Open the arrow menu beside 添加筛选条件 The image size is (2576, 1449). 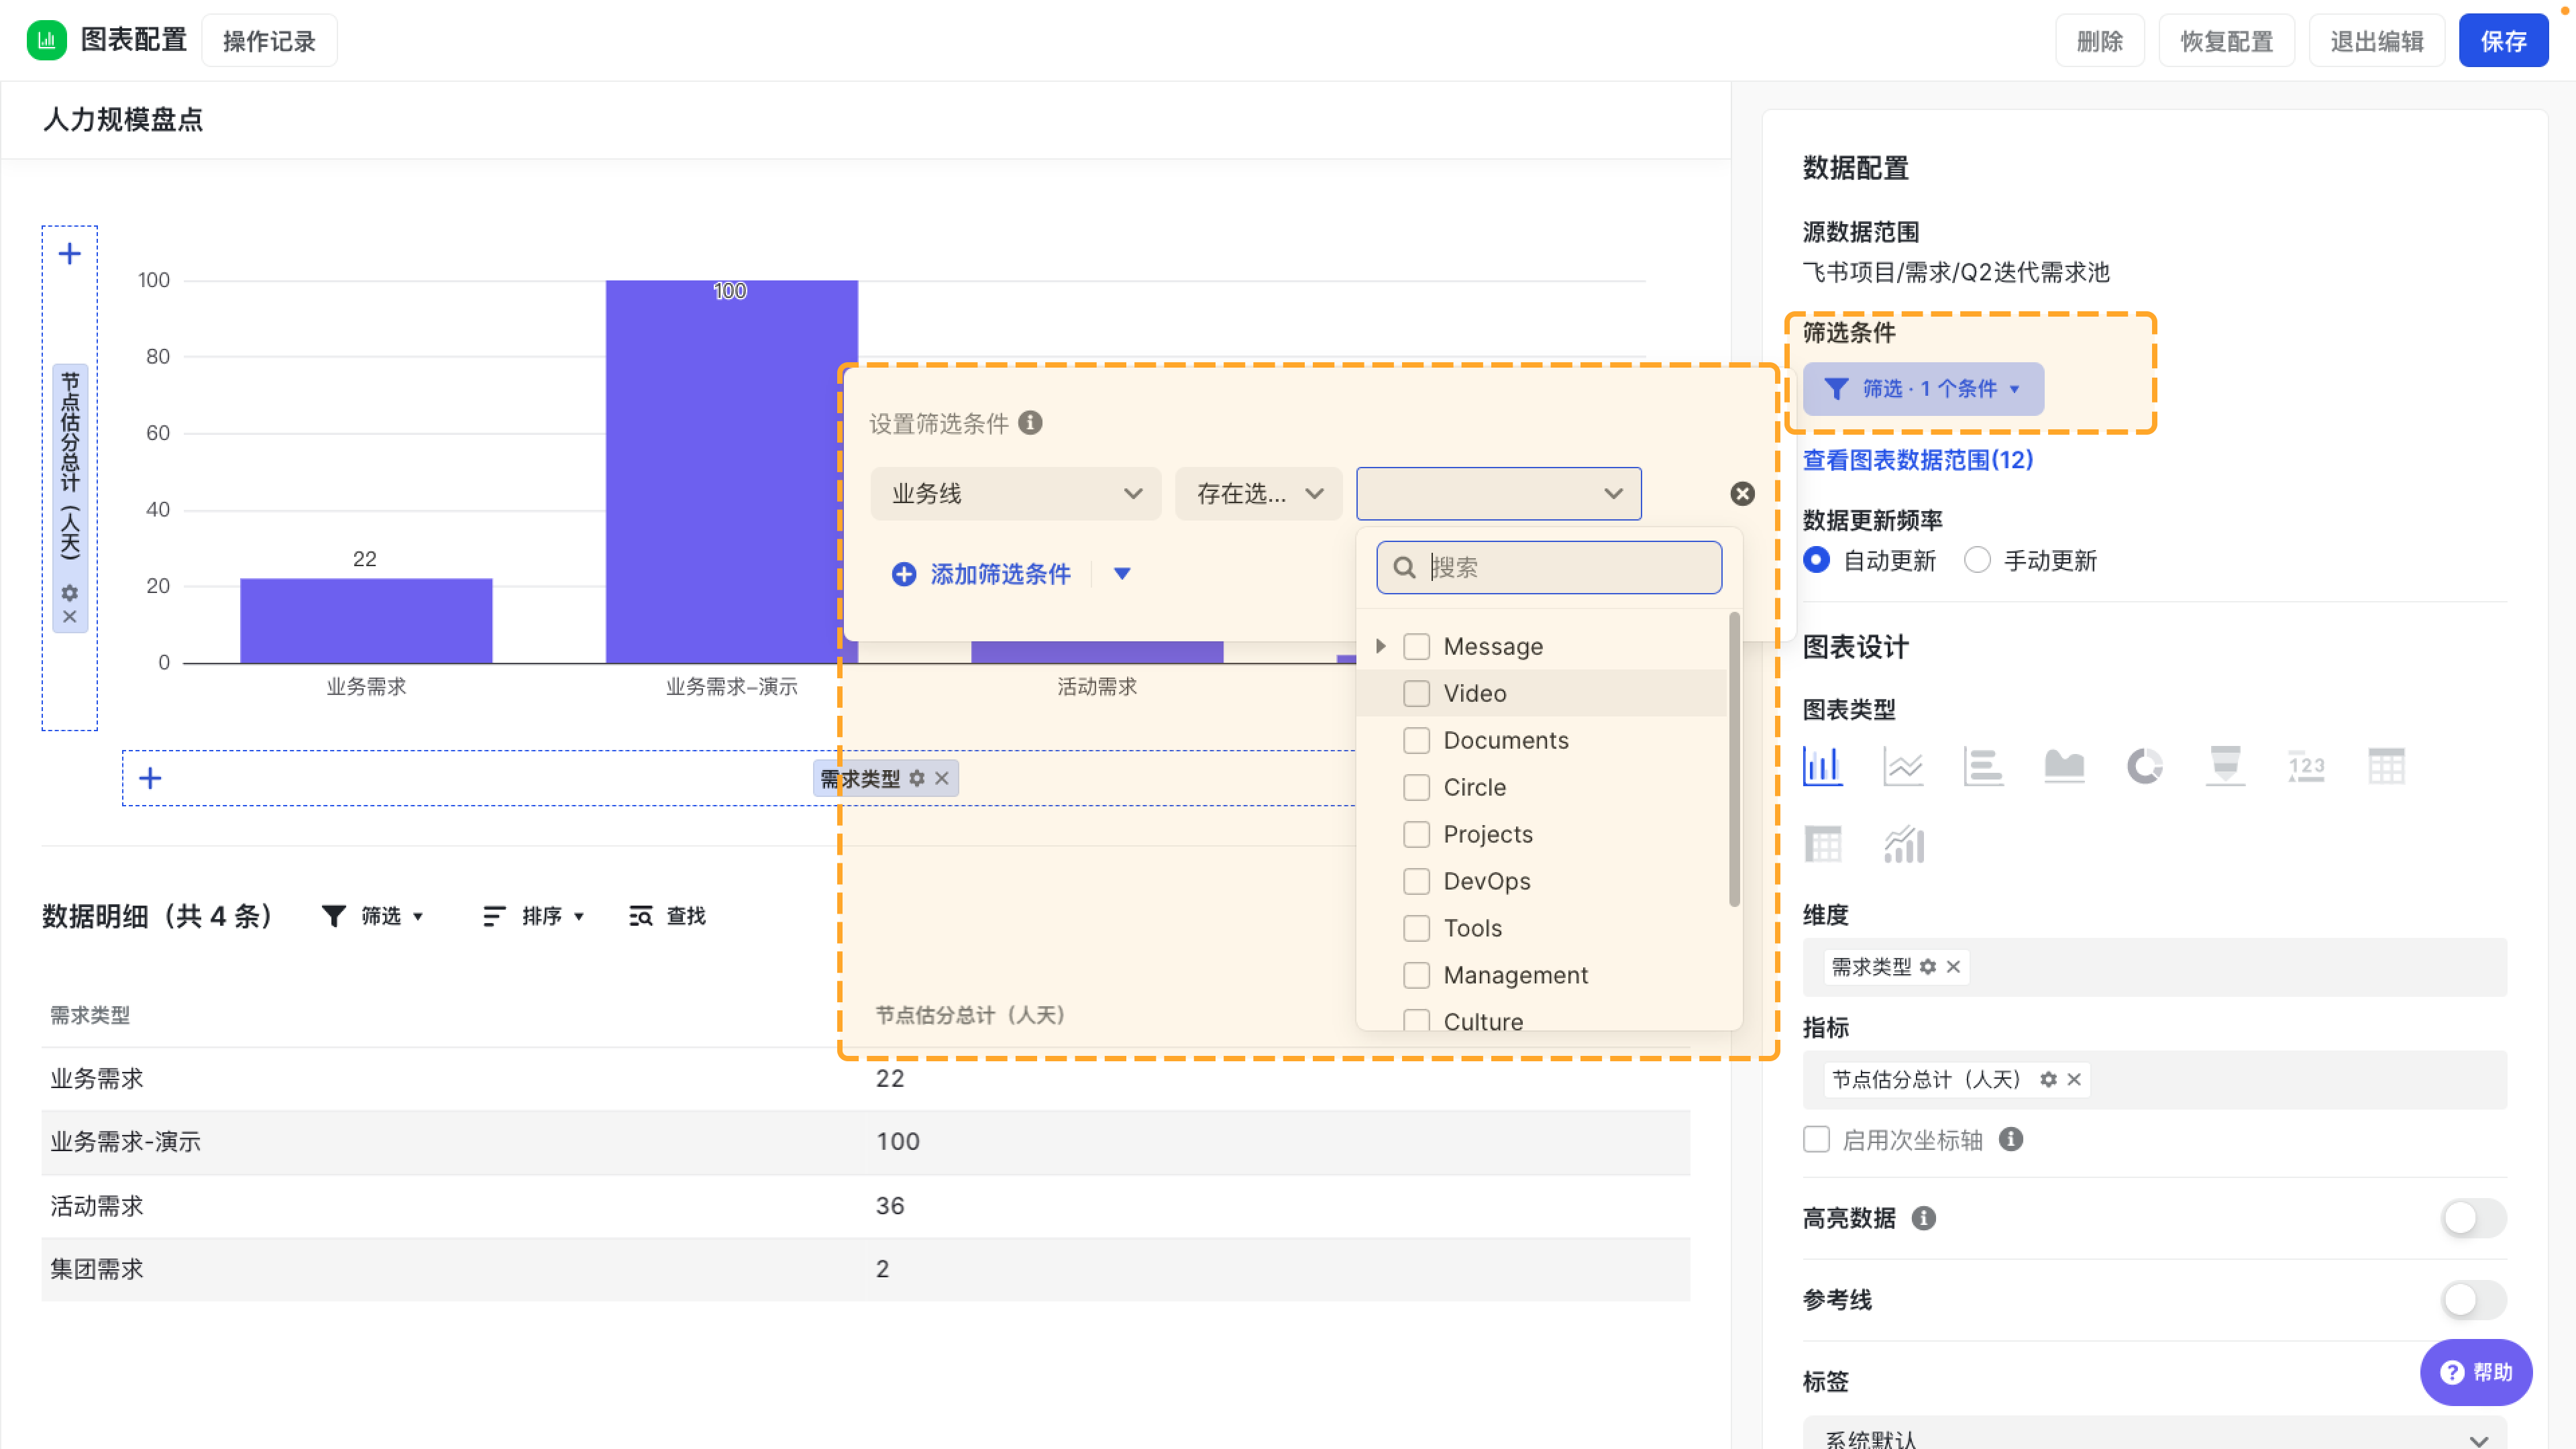click(x=1122, y=574)
